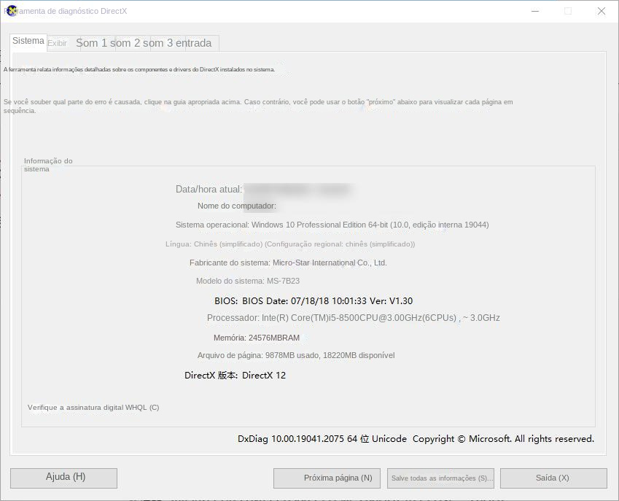
Task: Click the Data/hora atual label
Action: point(209,189)
